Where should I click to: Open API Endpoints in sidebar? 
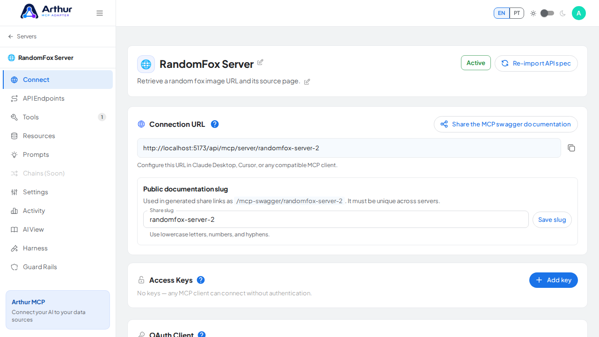click(x=58, y=98)
